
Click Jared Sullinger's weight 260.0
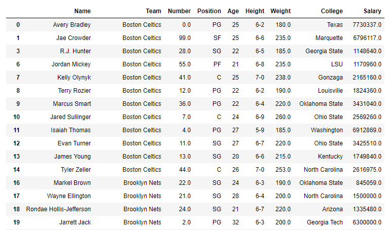(283, 117)
